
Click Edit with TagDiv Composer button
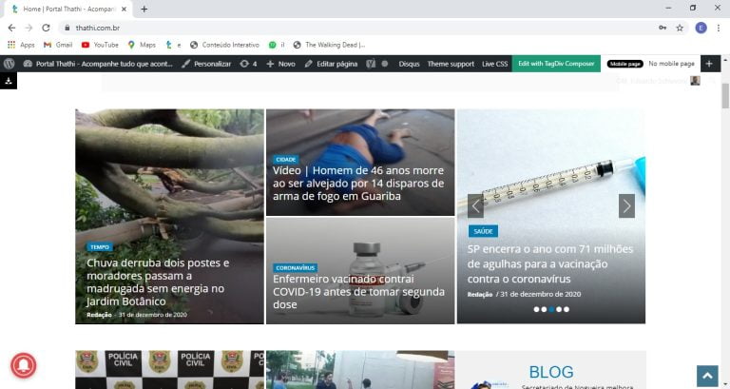point(556,64)
